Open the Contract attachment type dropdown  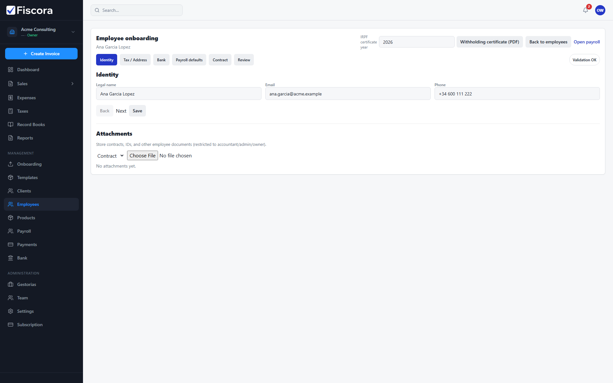(110, 156)
